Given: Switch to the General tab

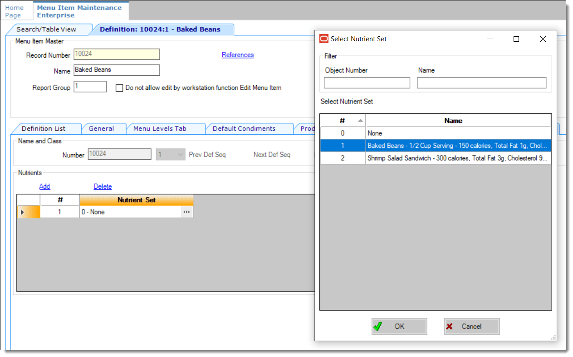Looking at the screenshot, I should tap(103, 128).
